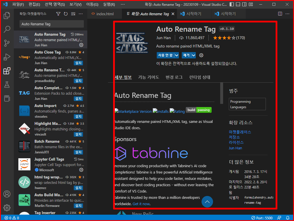
Task: Toggle the primary side bar layout icon
Action: point(232,4)
